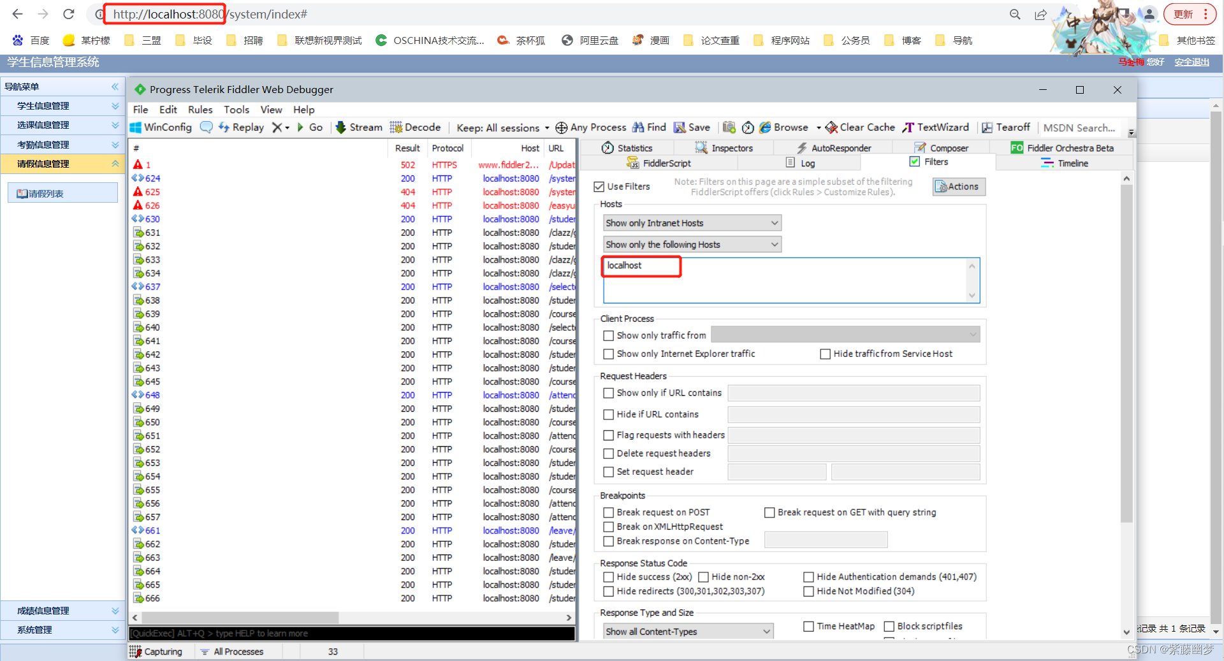Click the browser profile avatar icon
The width and height of the screenshot is (1224, 661).
pos(1149,14)
